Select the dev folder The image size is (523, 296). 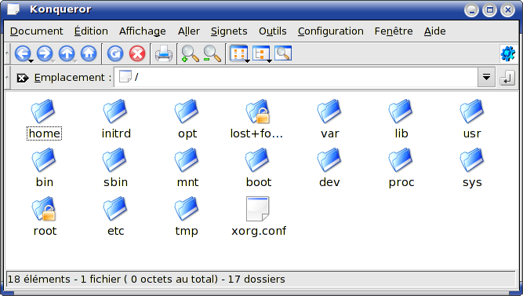tap(329, 168)
